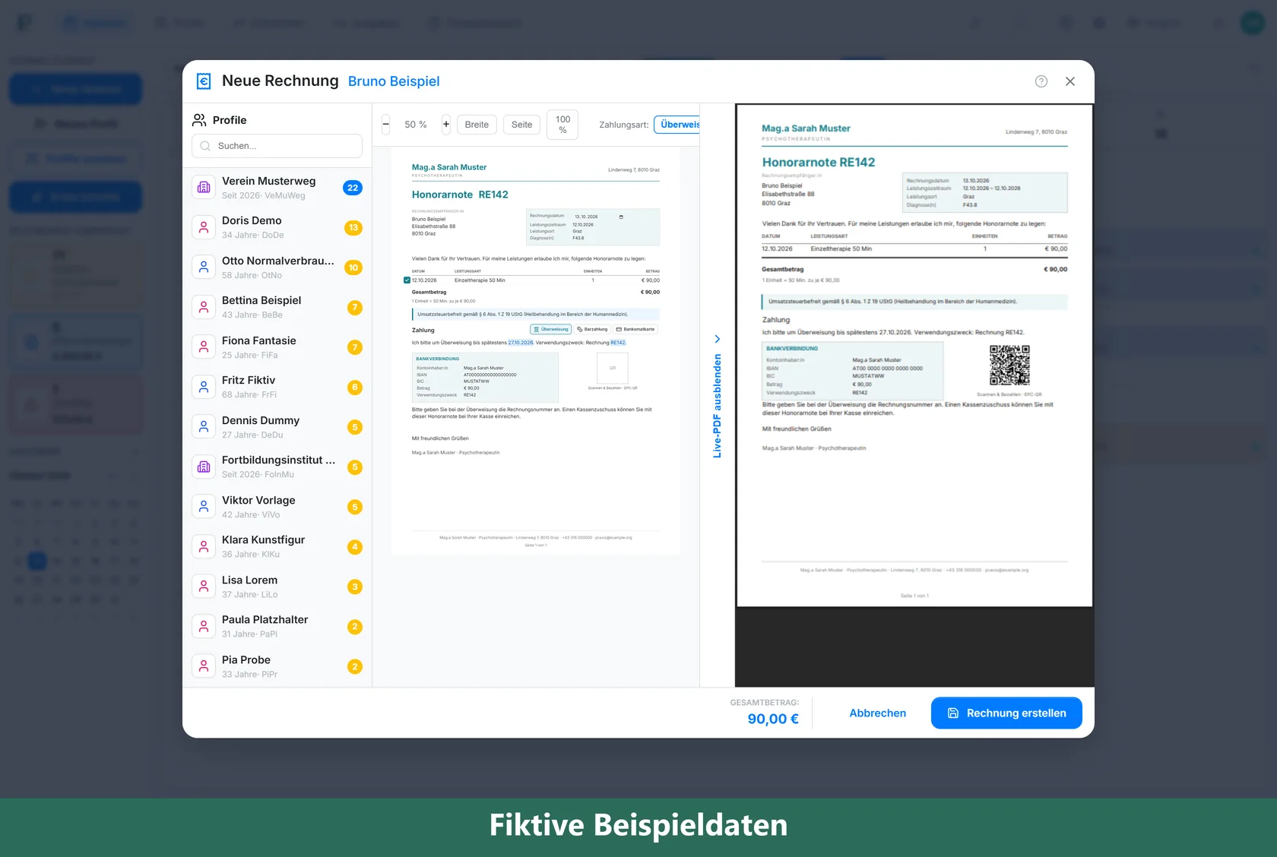1277x857 pixels.
Task: Select Überweisung next to Zahlungsart label
Action: click(x=677, y=125)
